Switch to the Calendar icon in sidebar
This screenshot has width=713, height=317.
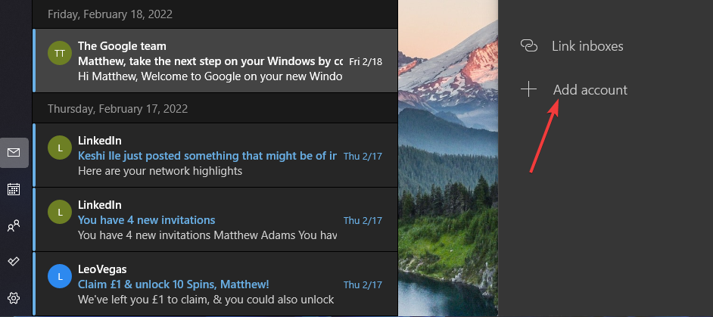(x=14, y=189)
